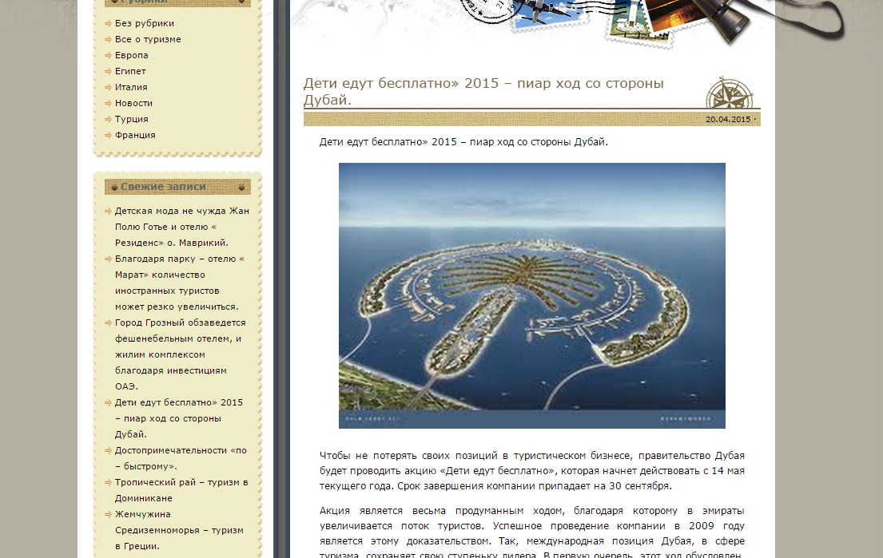Viewport: 883px width, 558px height.
Task: Click the article title 'Дети едут бесплатно» 2015' heading
Action: pos(483,91)
